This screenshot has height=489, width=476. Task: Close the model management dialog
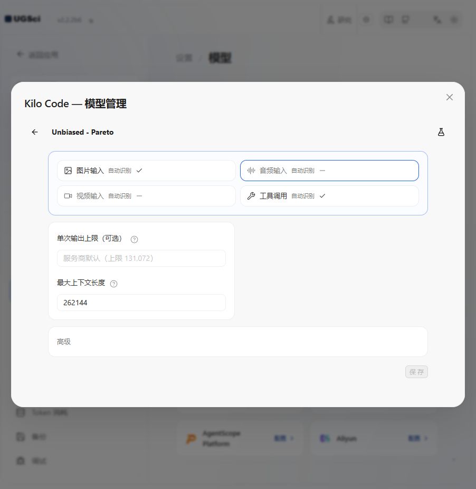pyautogui.click(x=449, y=97)
